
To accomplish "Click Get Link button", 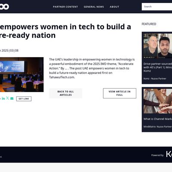I will (24, 99).
